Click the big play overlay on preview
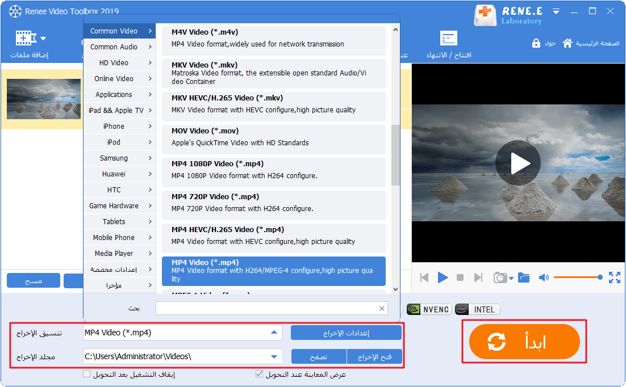Screen dimensions: 626x387 (518, 163)
